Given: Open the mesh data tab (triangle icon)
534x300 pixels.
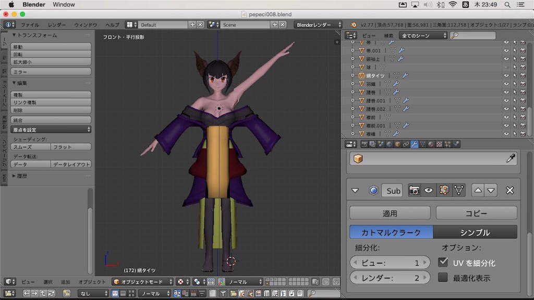Looking at the screenshot, I should pyautogui.click(x=422, y=144).
